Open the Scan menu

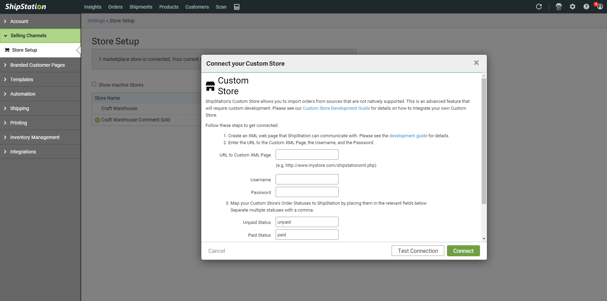tap(221, 7)
